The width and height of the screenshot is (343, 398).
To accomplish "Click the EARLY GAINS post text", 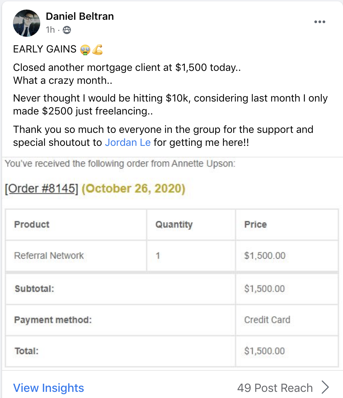I will [45, 49].
